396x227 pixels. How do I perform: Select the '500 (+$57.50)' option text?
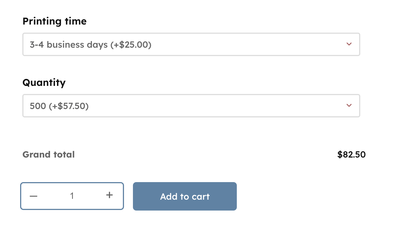[59, 106]
